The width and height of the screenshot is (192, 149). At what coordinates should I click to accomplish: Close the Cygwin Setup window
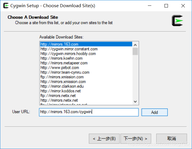183,6
